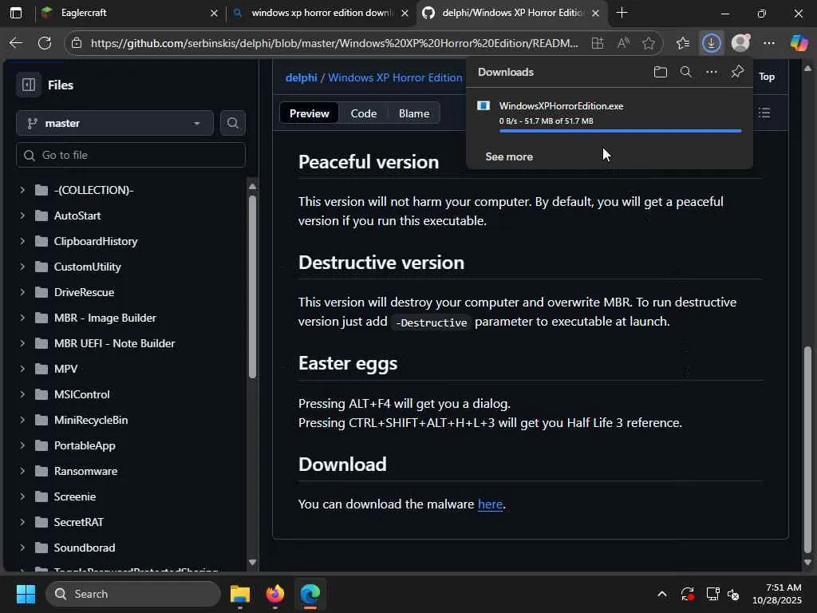Select the Preview tab
This screenshot has width=817, height=613.
click(309, 113)
